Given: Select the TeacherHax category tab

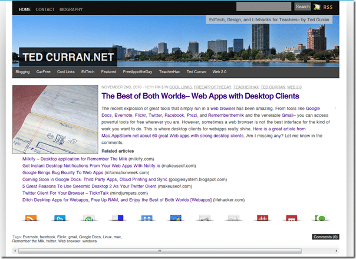Looking at the screenshot, I should click(169, 72).
